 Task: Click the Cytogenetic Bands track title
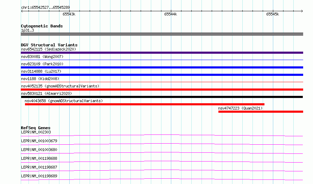[x=42, y=26]
